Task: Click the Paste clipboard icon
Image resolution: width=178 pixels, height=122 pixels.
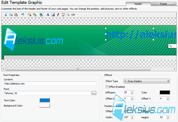Action: (x=16, y=15)
